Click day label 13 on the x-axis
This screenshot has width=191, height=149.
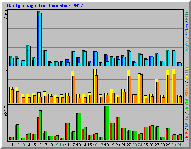coord(78,145)
